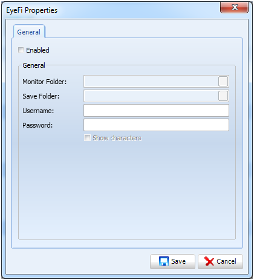The image size is (254, 280).
Task: Focus the Password text field
Action: tap(156, 125)
